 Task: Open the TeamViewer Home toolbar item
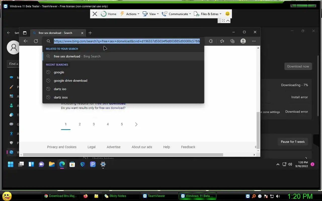108,14
